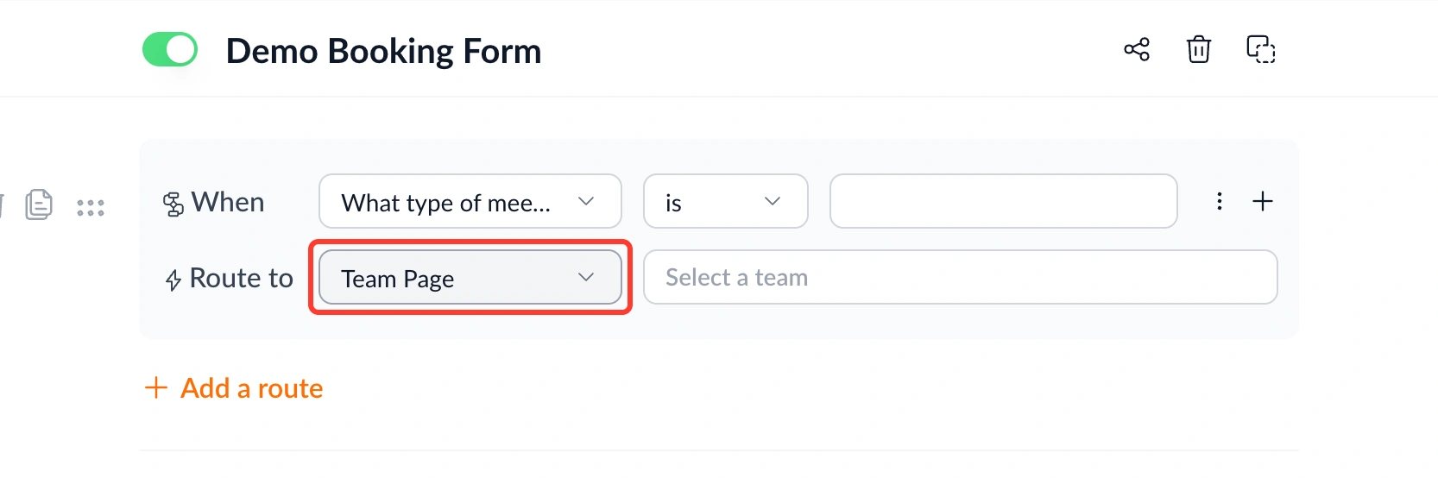Image resolution: width=1438 pixels, height=478 pixels.
Task: Click the share icon in the header
Action: click(1137, 49)
